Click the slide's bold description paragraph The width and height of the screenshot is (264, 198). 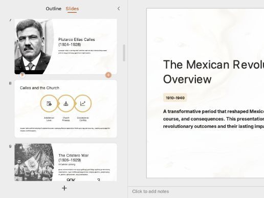[x=213, y=119]
